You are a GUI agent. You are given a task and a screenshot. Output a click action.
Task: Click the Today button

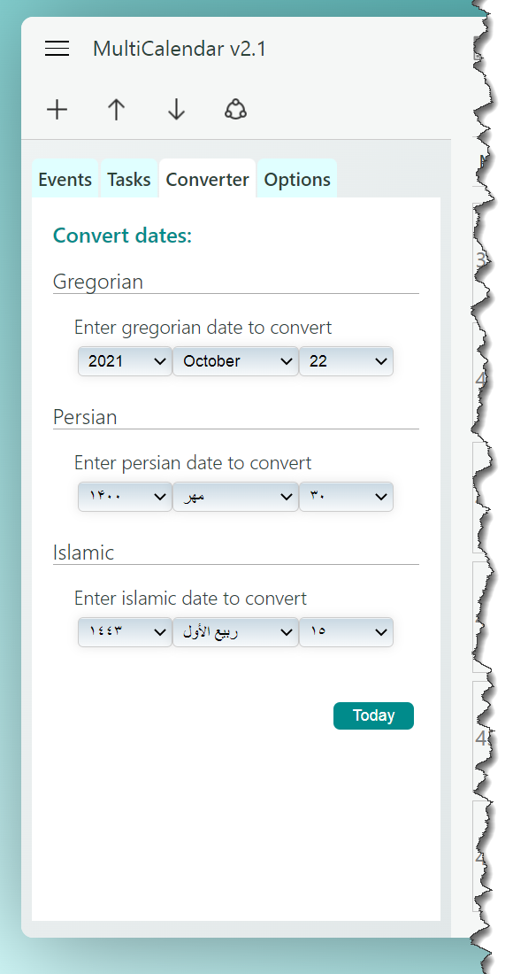click(373, 715)
